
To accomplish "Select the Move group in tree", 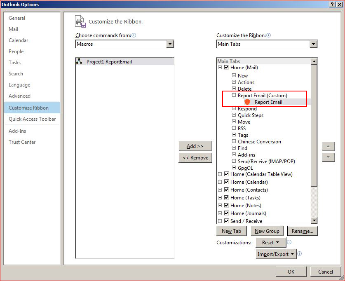I will 244,122.
